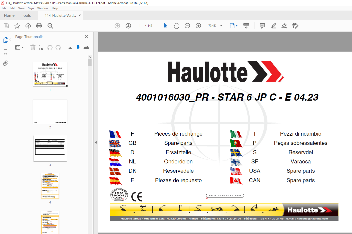Open the find text magnifier tool
The image size is (352, 234).
click(50, 26)
